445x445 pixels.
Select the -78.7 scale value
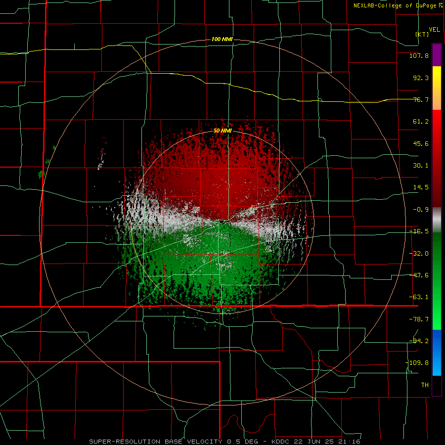(x=419, y=319)
